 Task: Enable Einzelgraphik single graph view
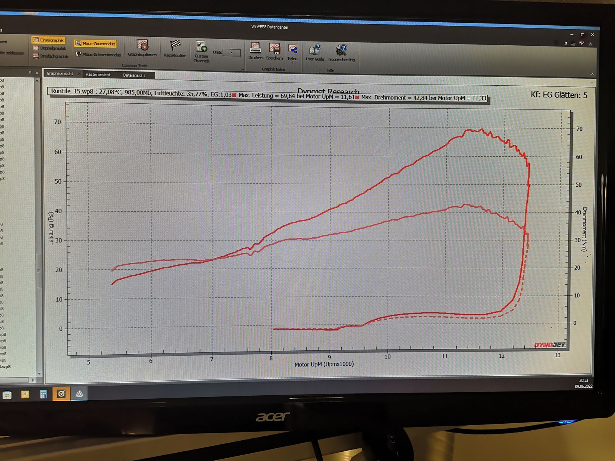(48, 40)
